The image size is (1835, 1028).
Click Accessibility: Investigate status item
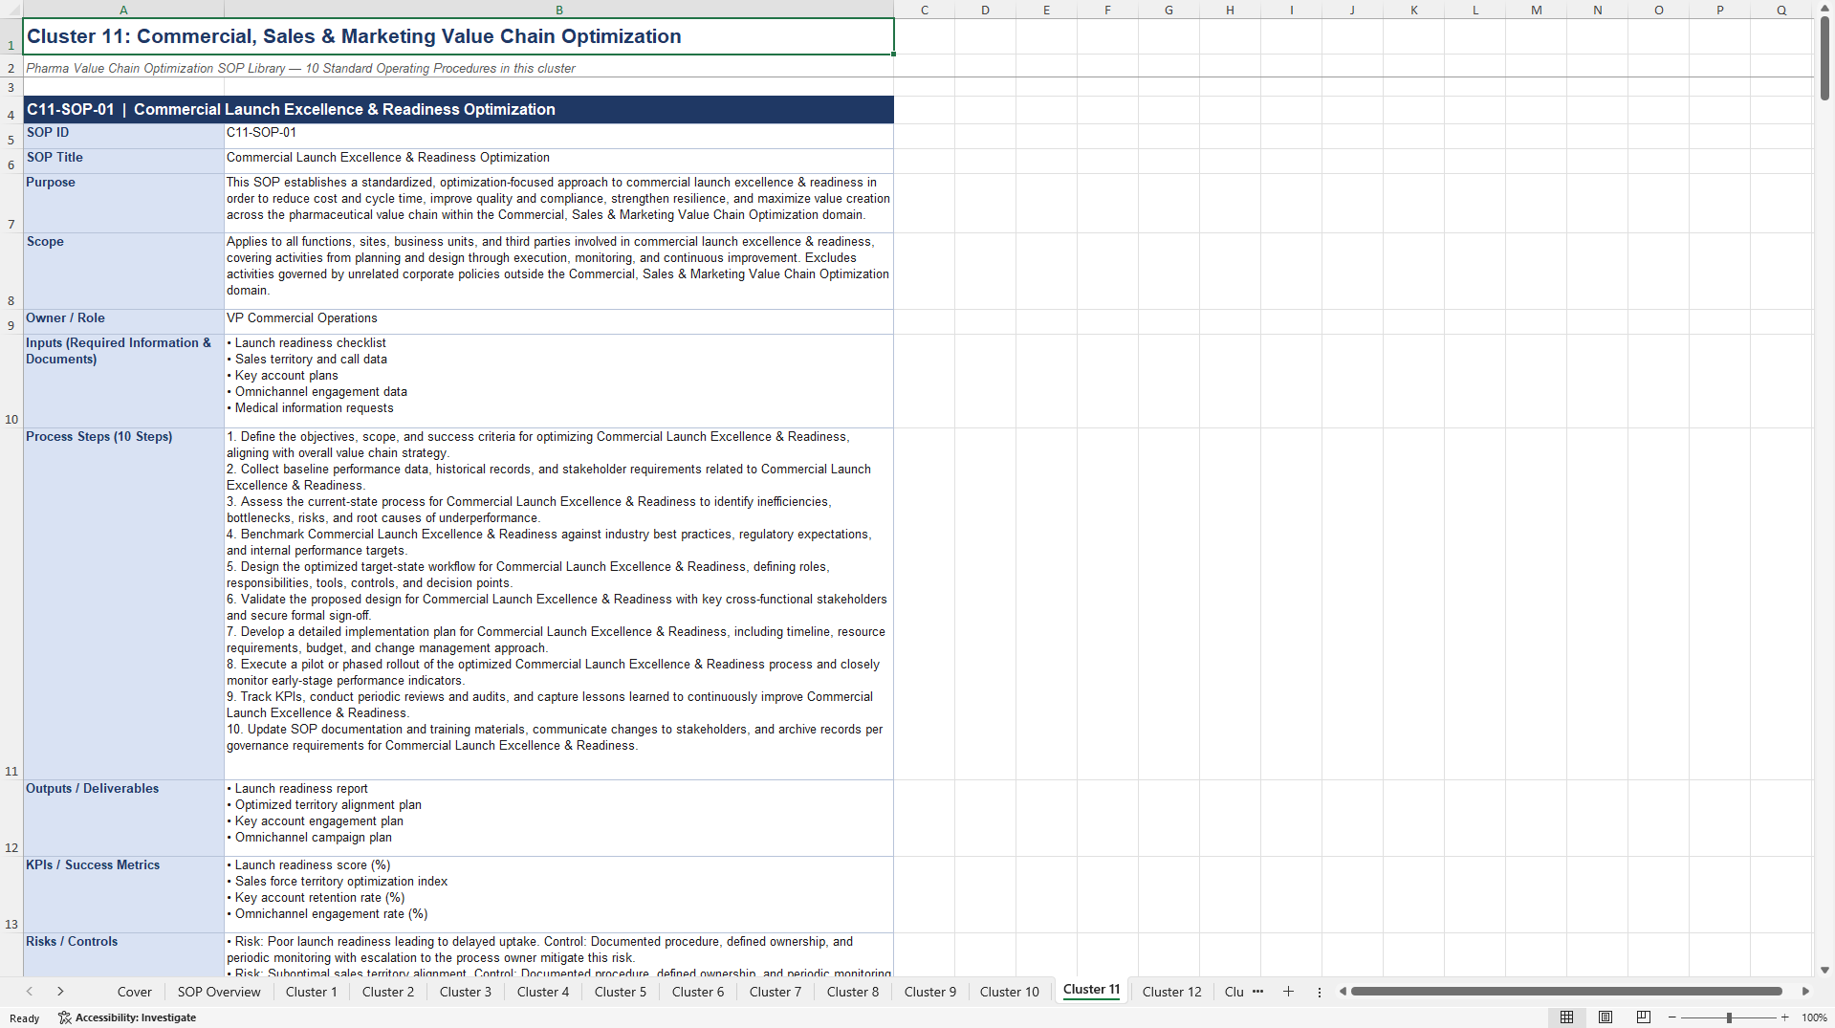pyautogui.click(x=127, y=1017)
